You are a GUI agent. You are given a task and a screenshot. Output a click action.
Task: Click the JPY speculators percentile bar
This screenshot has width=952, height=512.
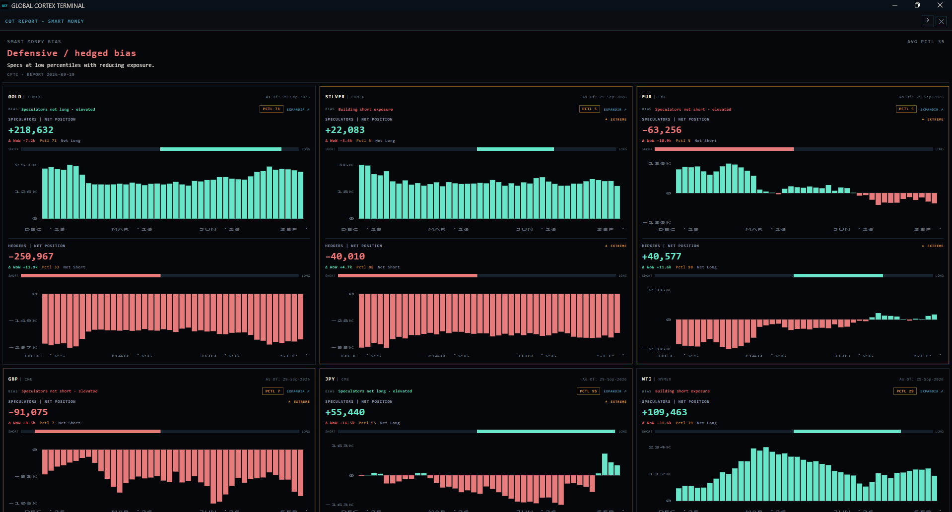click(x=477, y=432)
